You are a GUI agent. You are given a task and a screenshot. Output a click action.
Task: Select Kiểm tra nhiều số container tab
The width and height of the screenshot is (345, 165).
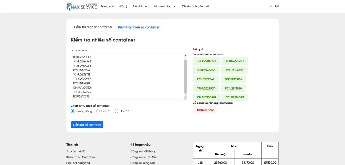[139, 27]
